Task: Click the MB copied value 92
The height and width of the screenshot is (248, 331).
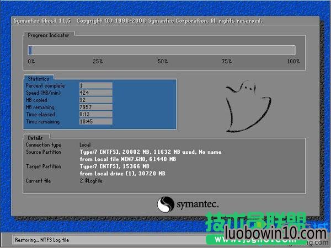Action: [96, 100]
